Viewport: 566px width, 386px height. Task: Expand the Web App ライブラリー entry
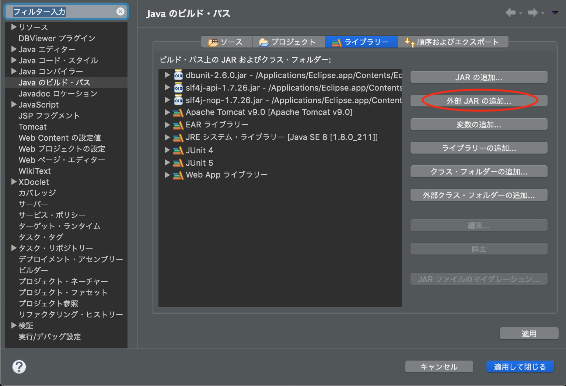(167, 175)
